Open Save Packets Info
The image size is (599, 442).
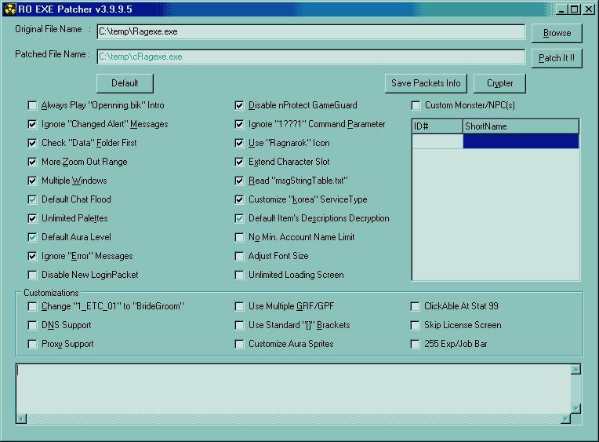(426, 83)
